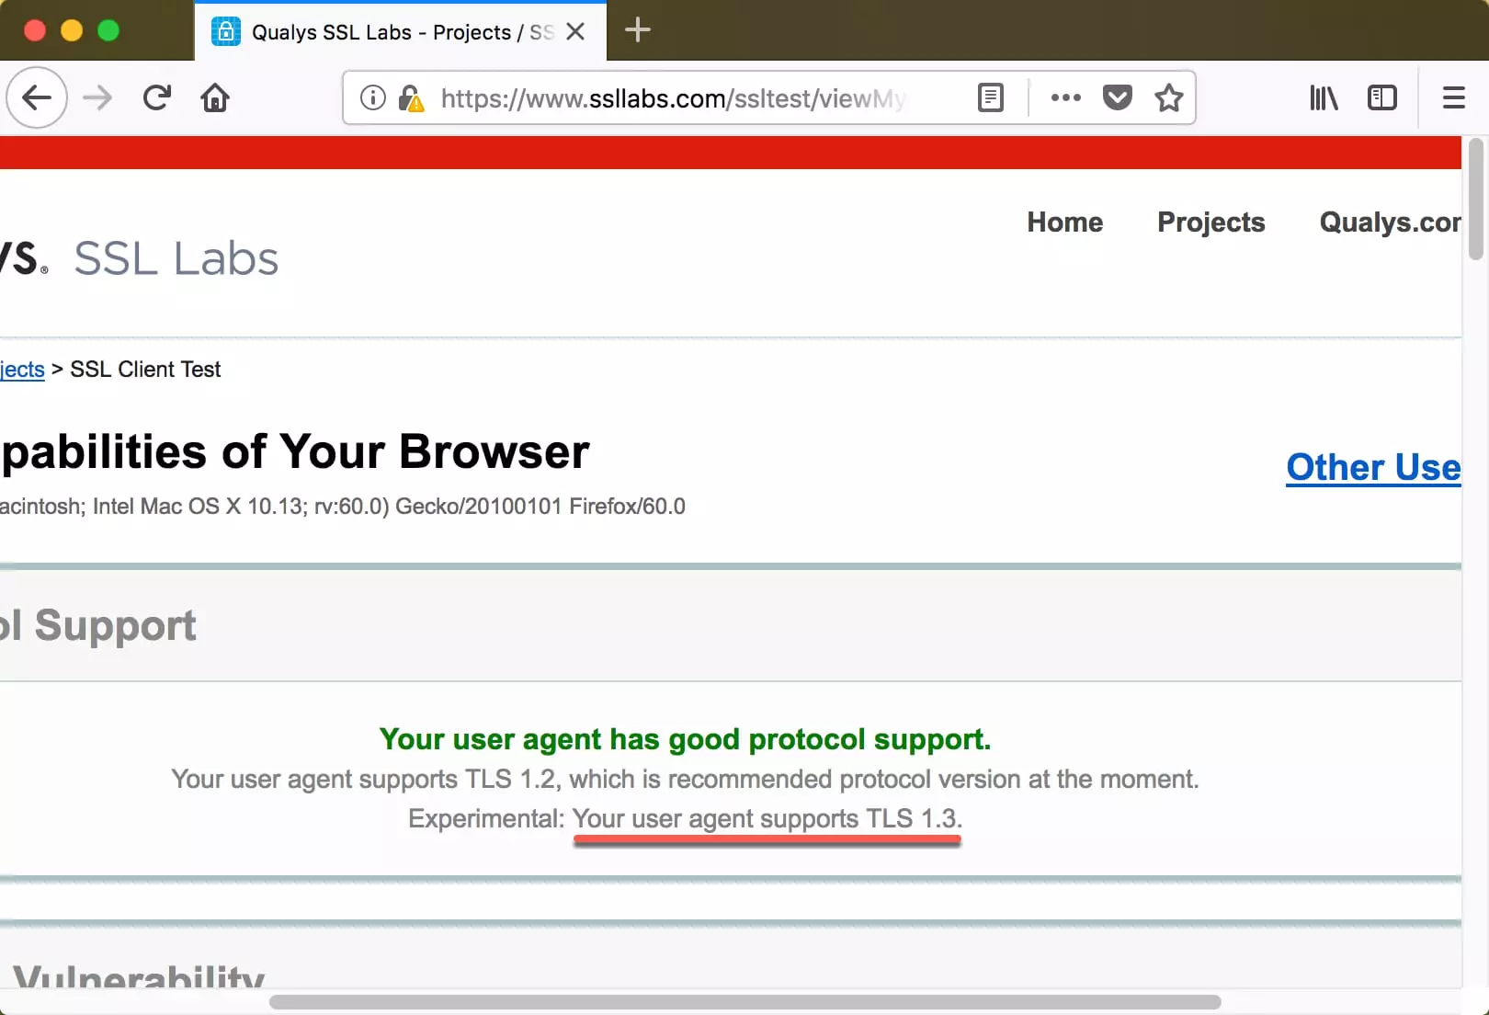
Task: Show site information icon in address bar
Action: click(x=372, y=97)
